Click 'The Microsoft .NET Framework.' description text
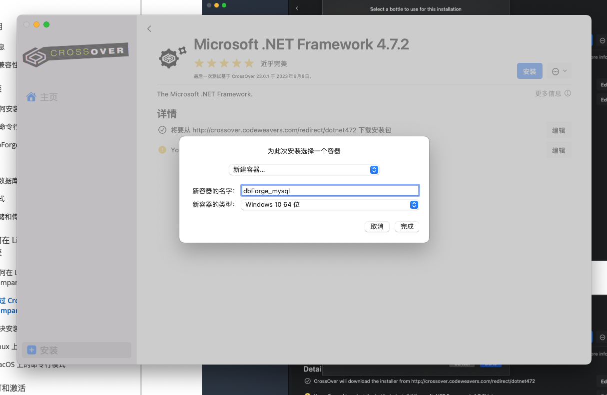Viewport: 607px width, 395px height. coord(205,94)
